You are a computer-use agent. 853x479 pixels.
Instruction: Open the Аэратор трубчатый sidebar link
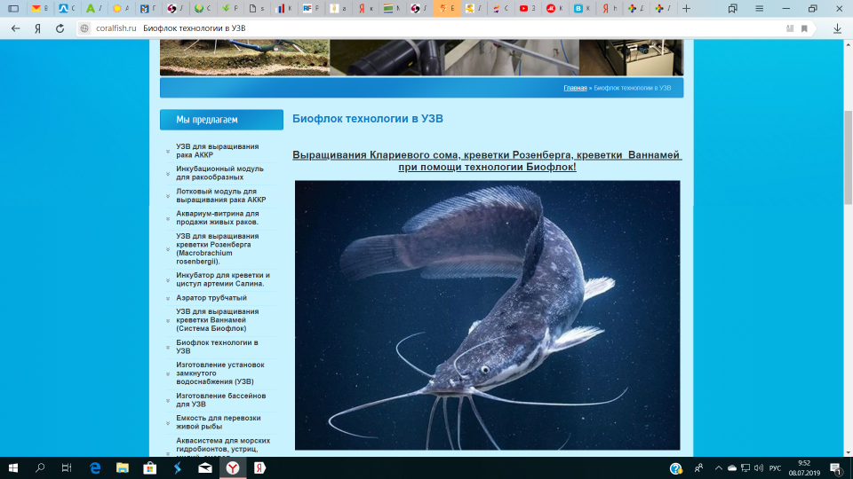tap(211, 298)
